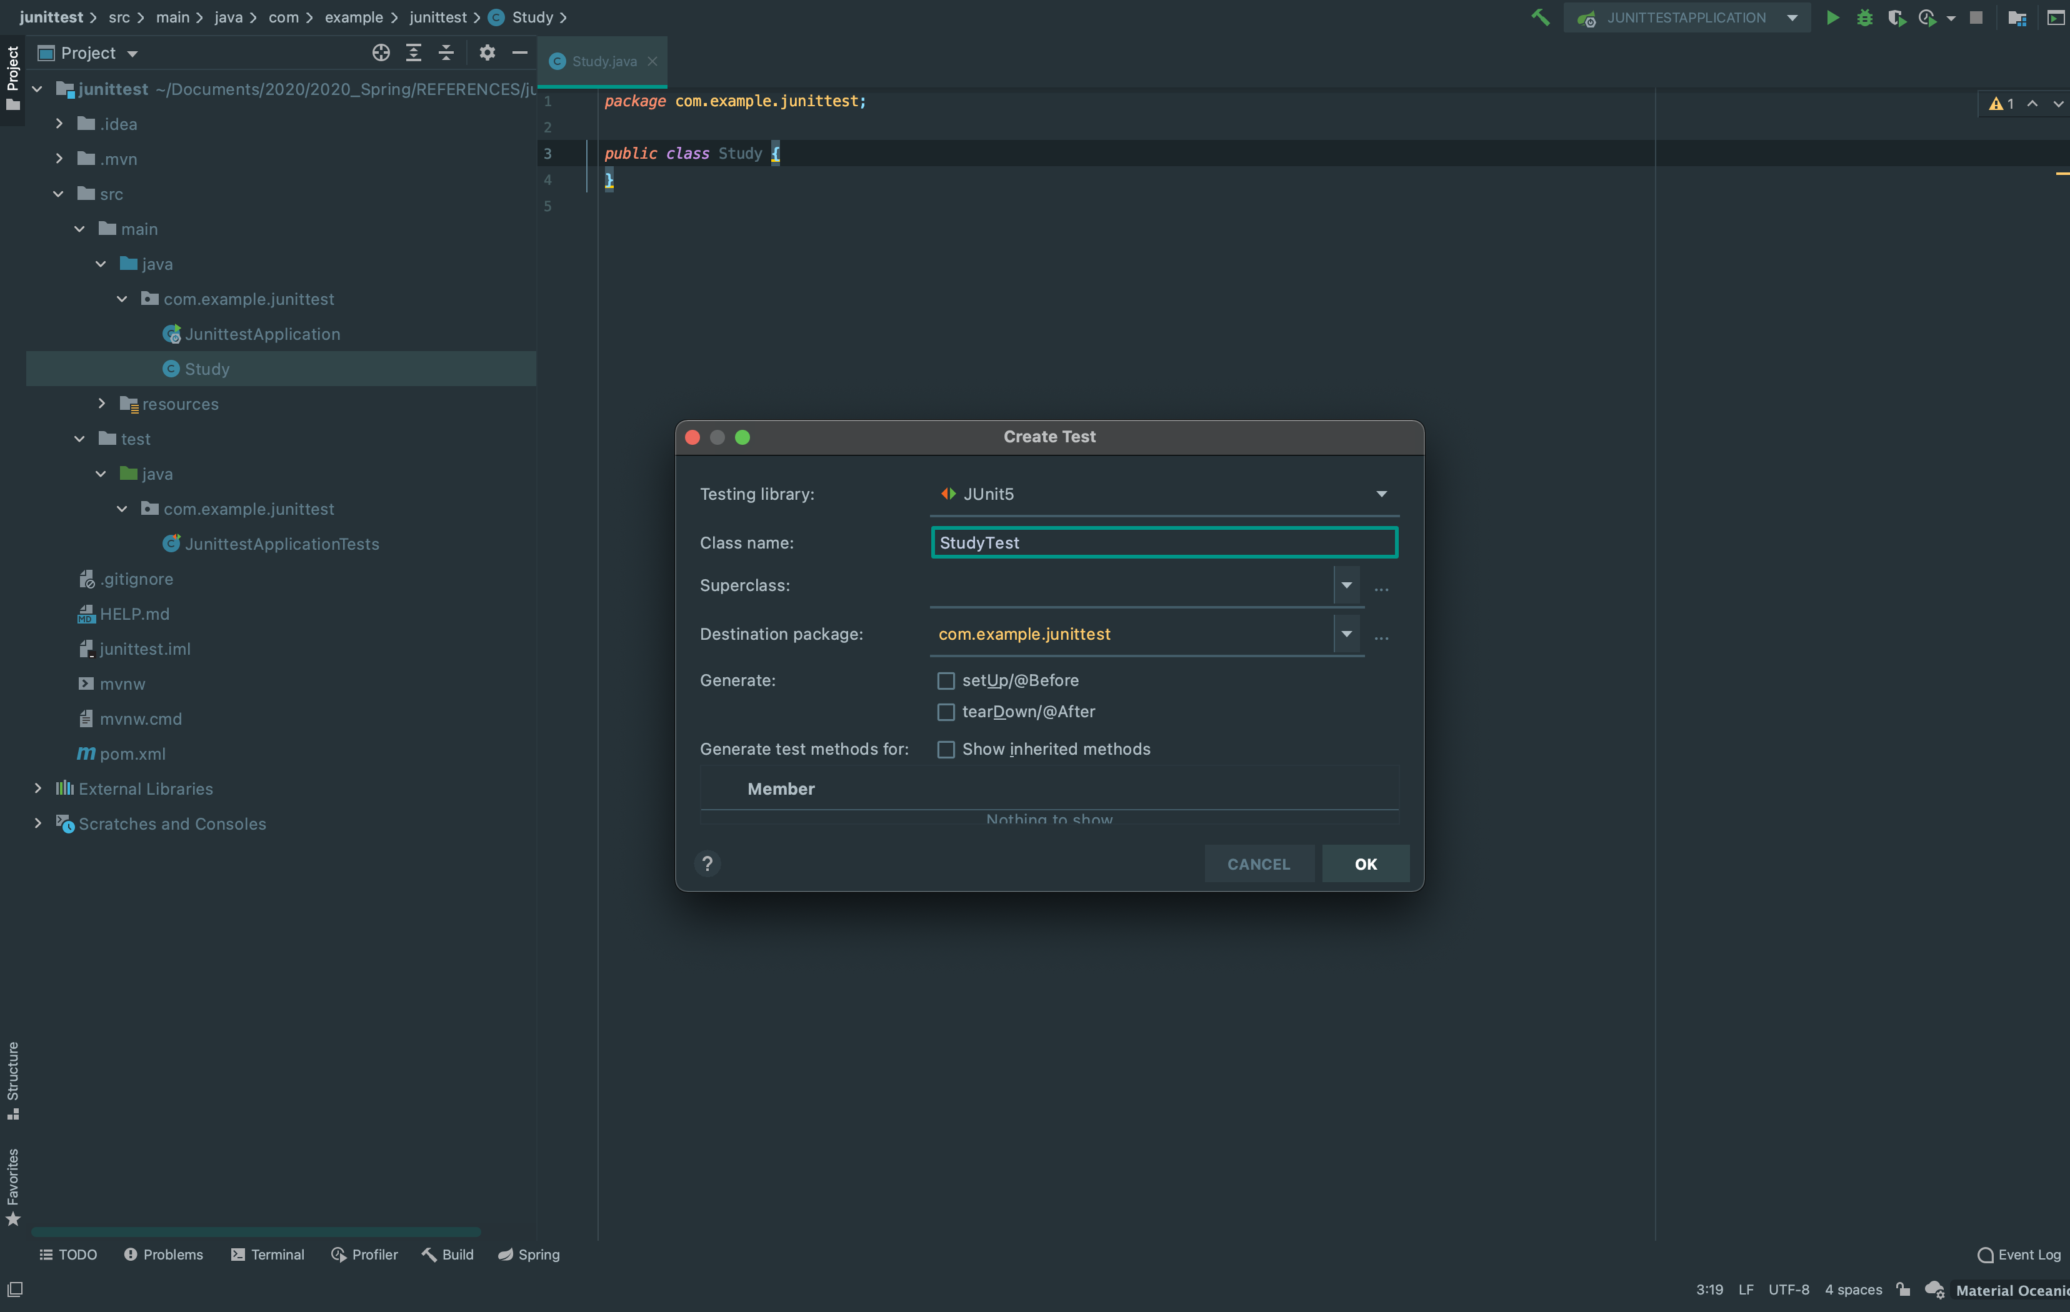
Task: Click the Build project hammer icon
Action: point(1539,17)
